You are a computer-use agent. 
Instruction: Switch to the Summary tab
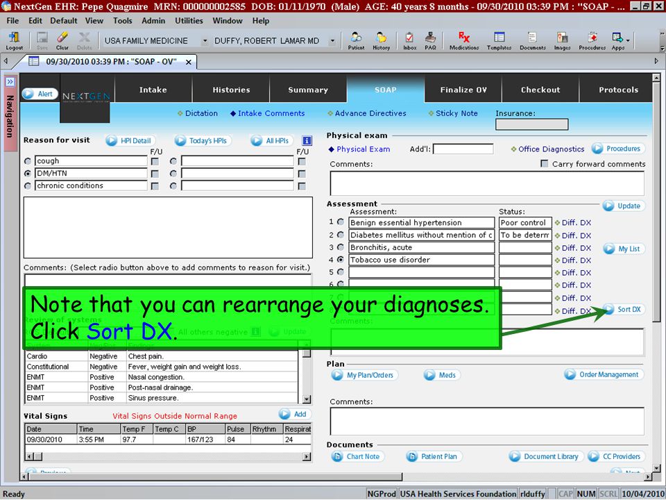(308, 90)
